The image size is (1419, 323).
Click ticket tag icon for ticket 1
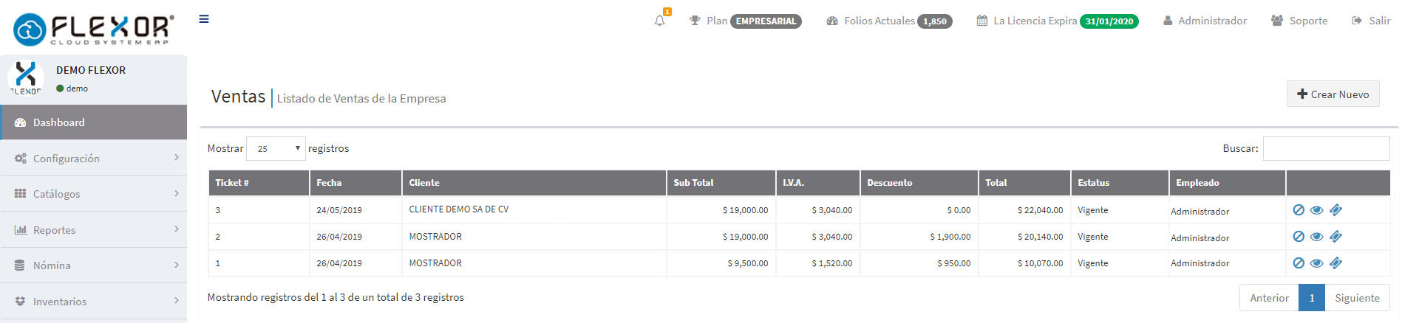coord(1335,263)
